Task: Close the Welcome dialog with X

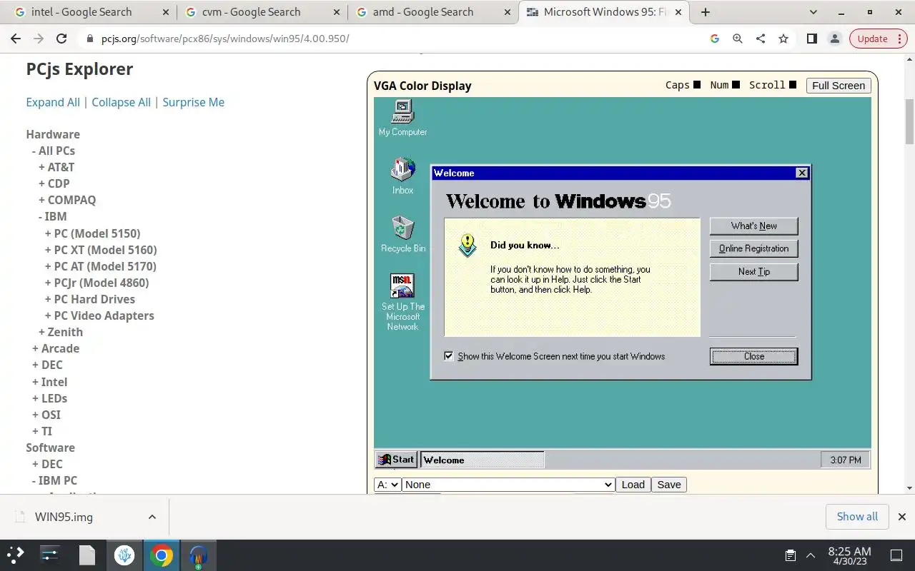Action: pyautogui.click(x=802, y=173)
